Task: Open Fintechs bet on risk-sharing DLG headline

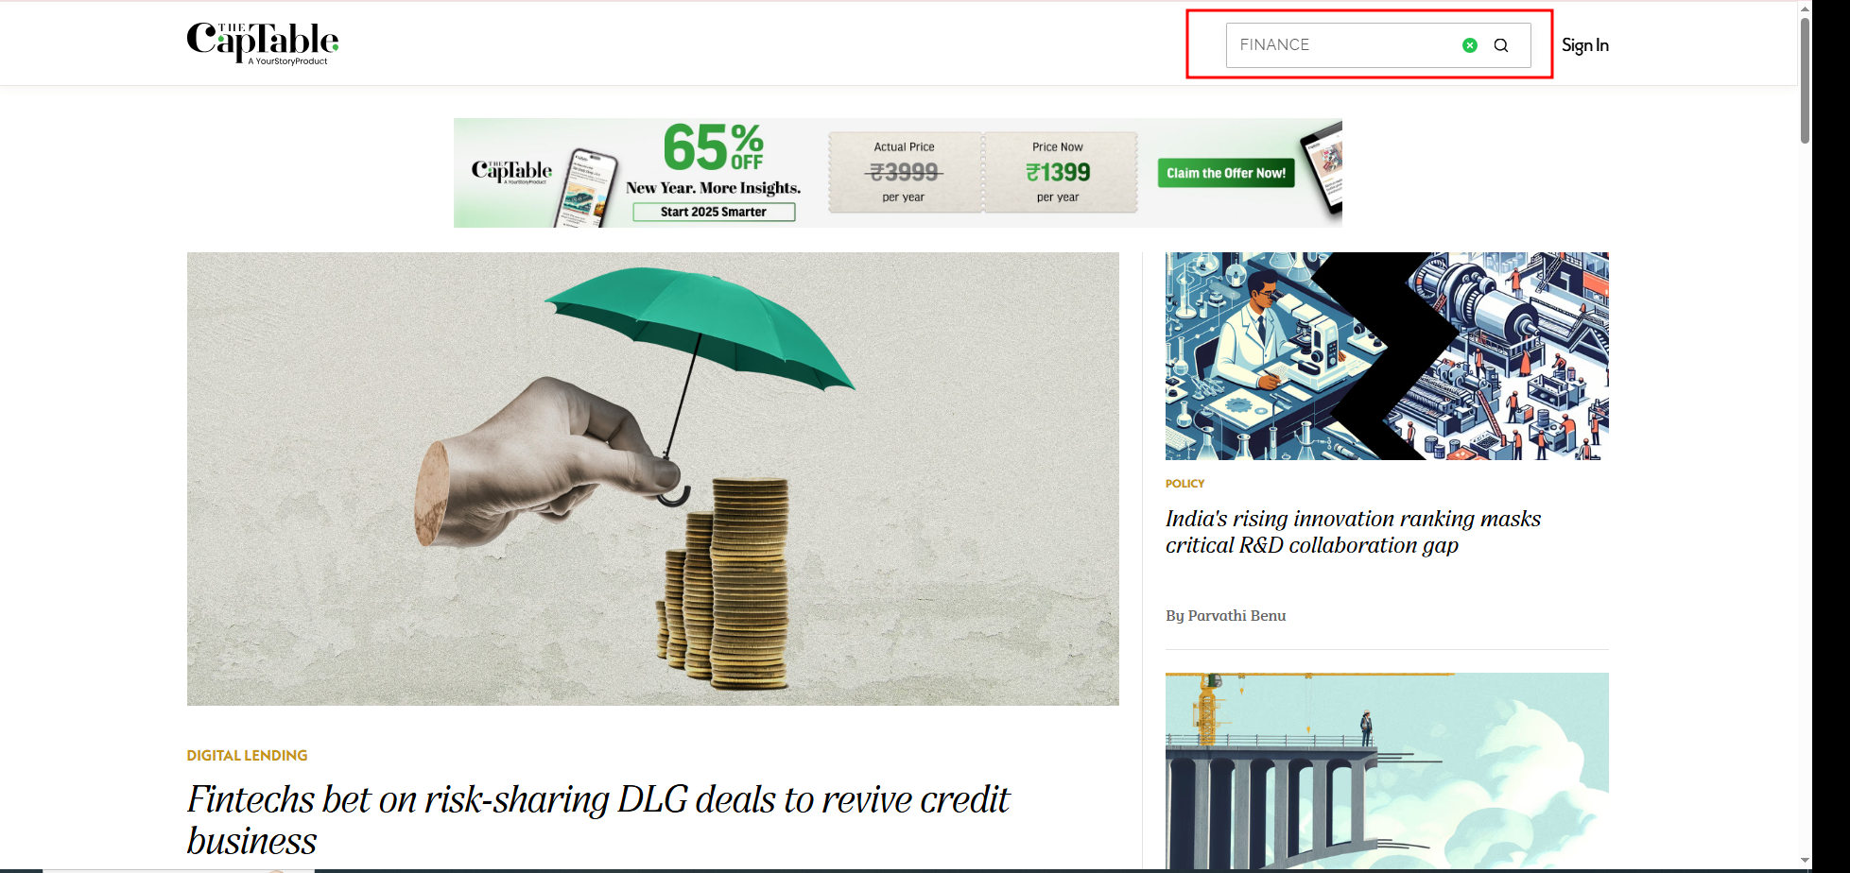Action: (597, 819)
